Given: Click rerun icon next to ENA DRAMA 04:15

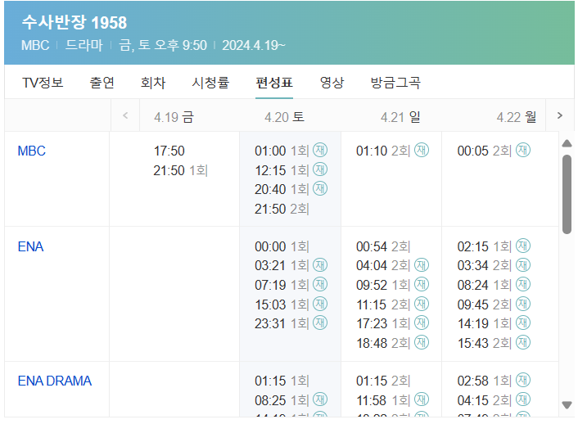Looking at the screenshot, I should pyautogui.click(x=522, y=399).
